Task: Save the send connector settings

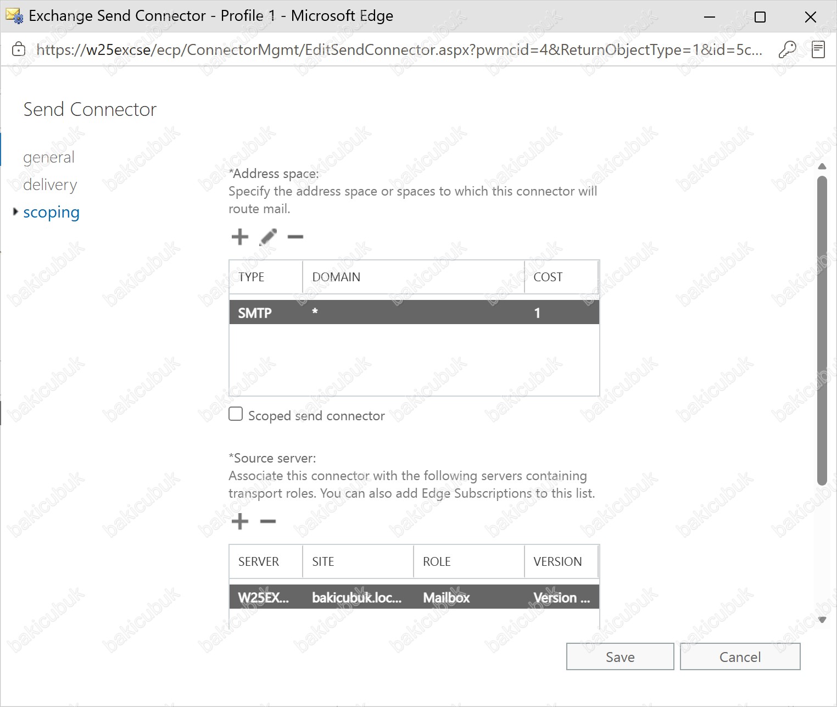Action: tap(620, 656)
